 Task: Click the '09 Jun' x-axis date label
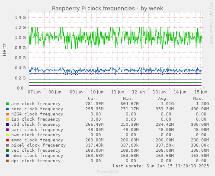pos(76,92)
